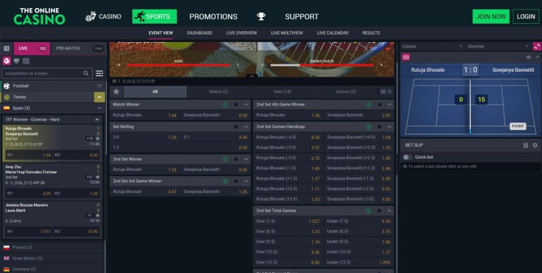This screenshot has width=542, height=273.
Task: Click the LOGIN button
Action: [526, 16]
